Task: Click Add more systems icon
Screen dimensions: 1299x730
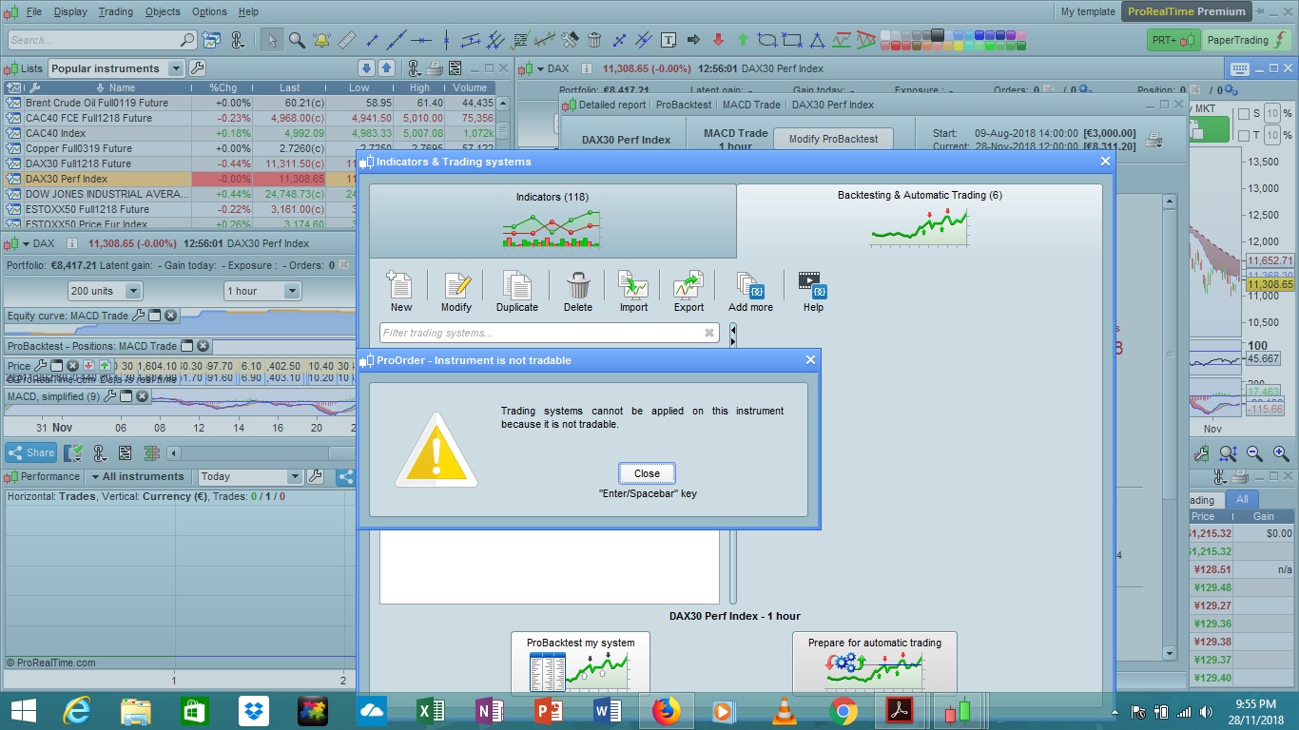Action: pos(750,291)
